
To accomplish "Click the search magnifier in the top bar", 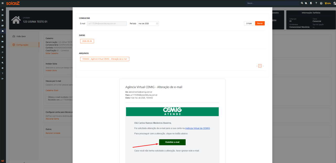I will coord(302,3).
